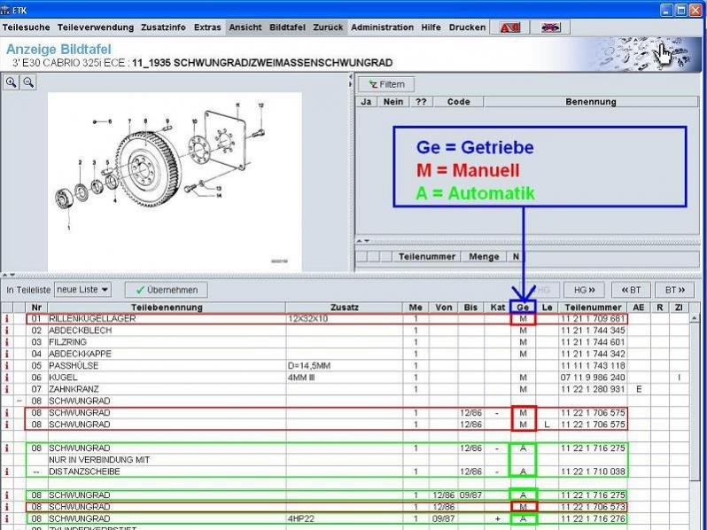Click the Filtern button
Image resolution: width=707 pixels, height=530 pixels.
(386, 84)
